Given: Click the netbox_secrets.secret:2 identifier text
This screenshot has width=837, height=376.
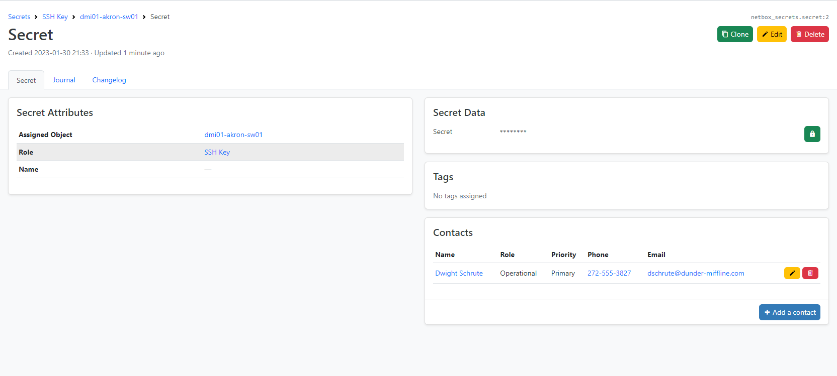Looking at the screenshot, I should tap(789, 17).
